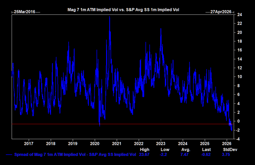Click the StdDev column header
Screen dimensions: 255x165
click(x=228, y=150)
